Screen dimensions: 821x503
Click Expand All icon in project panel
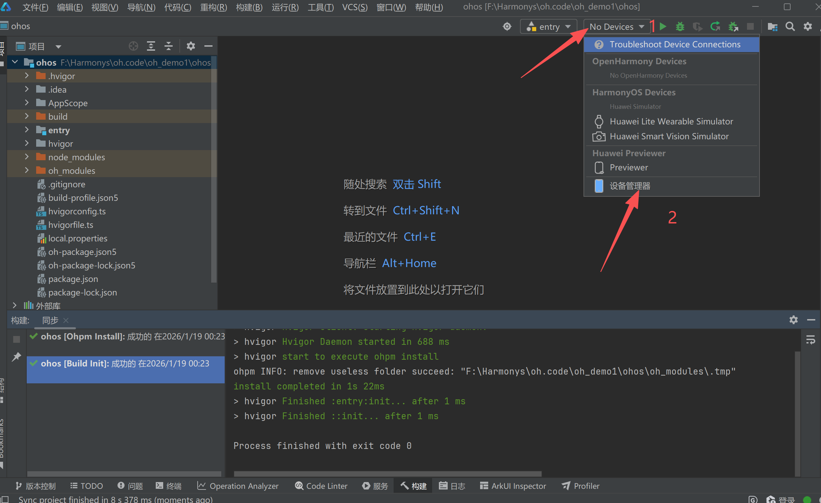pos(151,46)
